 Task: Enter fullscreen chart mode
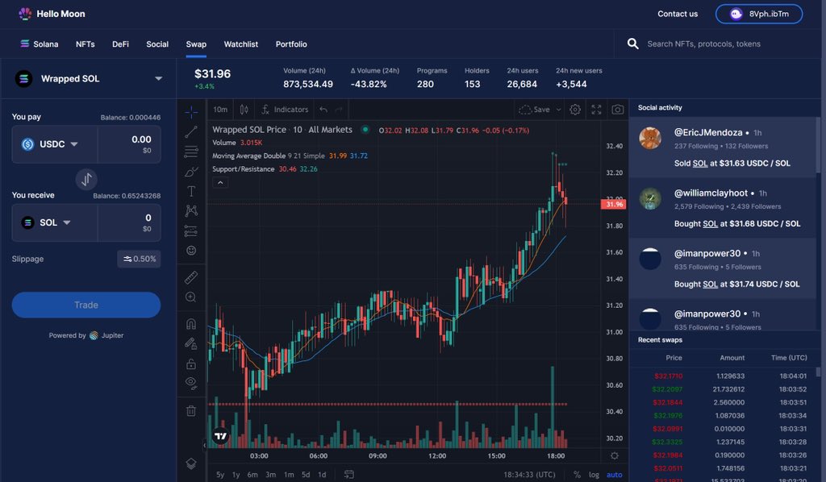point(596,110)
